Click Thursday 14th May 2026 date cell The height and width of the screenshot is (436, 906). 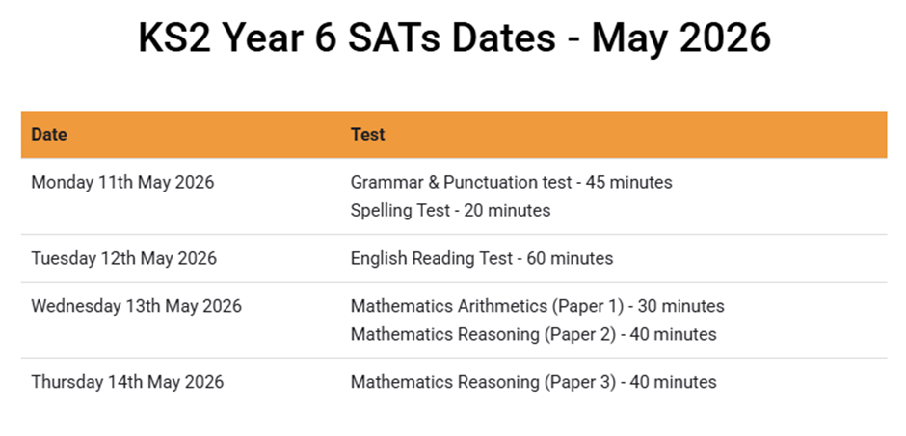[127, 382]
